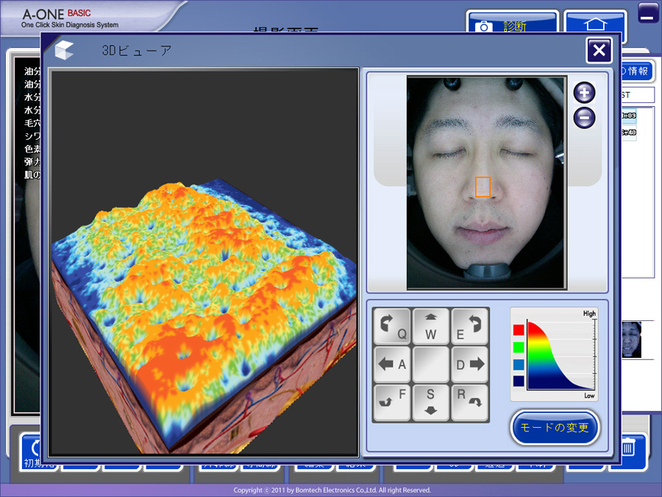Viewport: 662px width, 497px height.
Task: Click the R rotation key in the keypad
Action: [470, 401]
